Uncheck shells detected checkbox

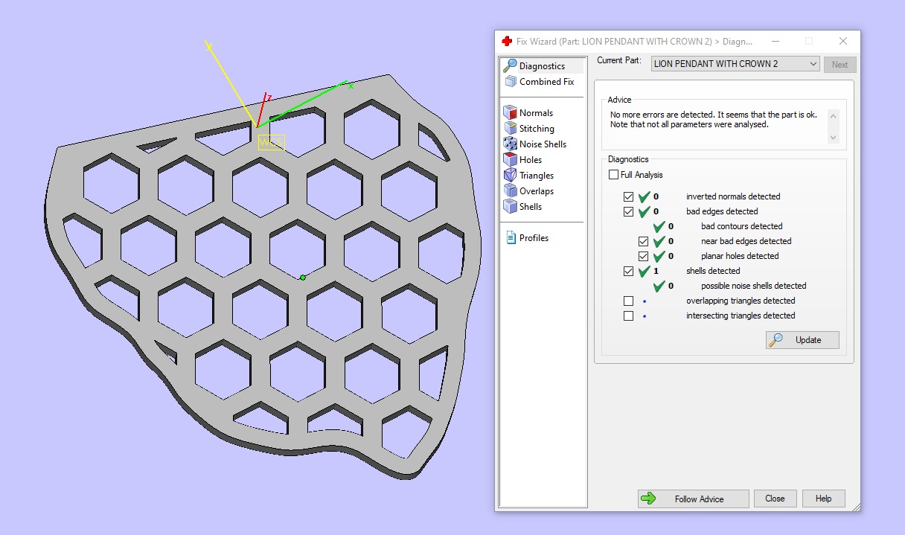pos(628,272)
